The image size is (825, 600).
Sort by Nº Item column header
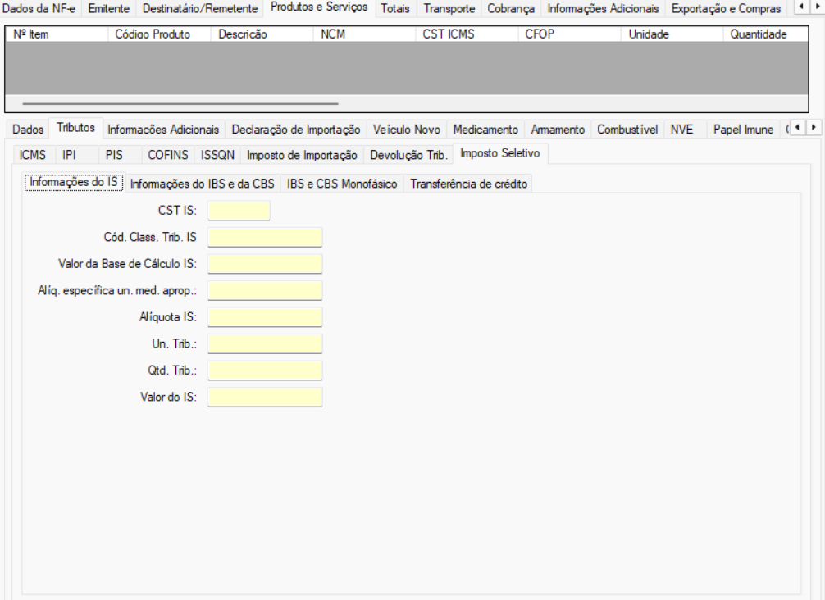click(57, 34)
